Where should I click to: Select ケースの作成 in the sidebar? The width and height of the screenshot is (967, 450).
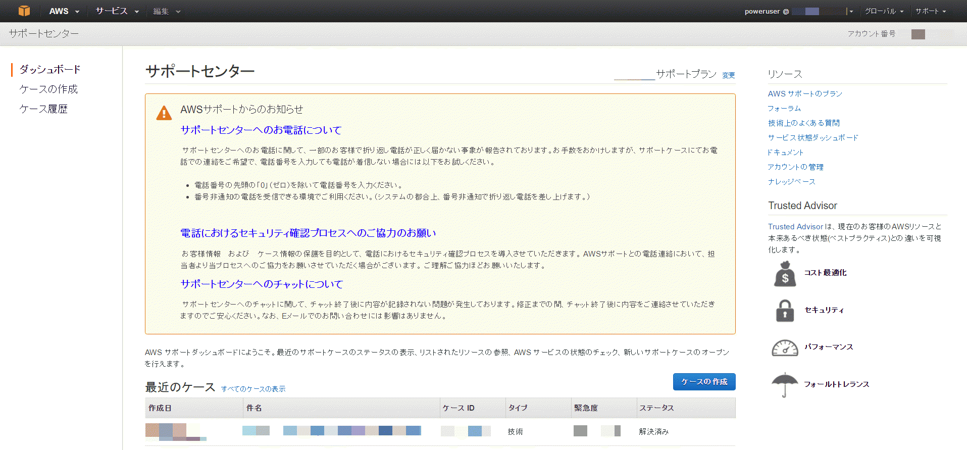click(48, 89)
